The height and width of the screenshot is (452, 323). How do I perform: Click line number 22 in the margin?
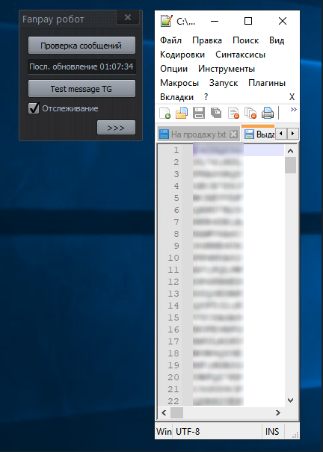(173, 401)
